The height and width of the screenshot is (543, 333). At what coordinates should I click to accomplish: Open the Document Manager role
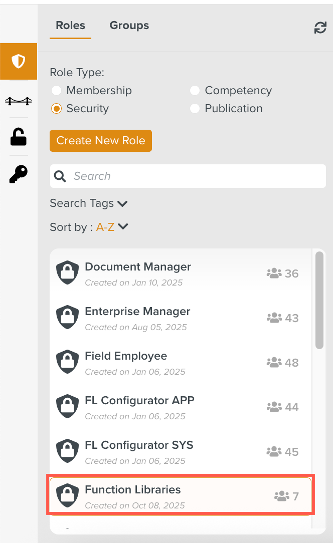[x=181, y=273]
